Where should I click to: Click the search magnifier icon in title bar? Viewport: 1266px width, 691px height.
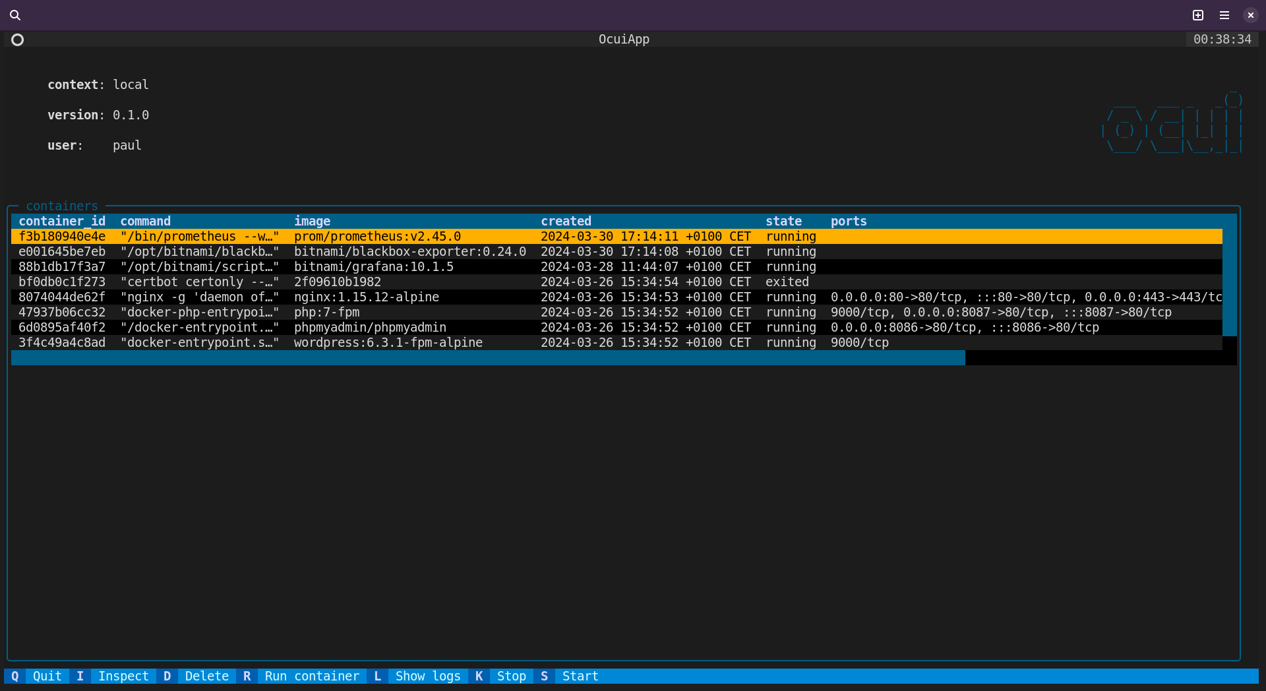[15, 15]
